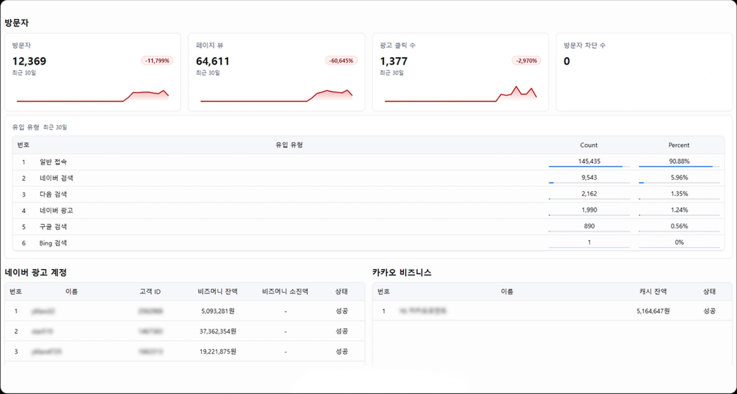This screenshot has width=737, height=394.
Task: Select the 일반 접속 row
Action: pyautogui.click(x=53, y=162)
